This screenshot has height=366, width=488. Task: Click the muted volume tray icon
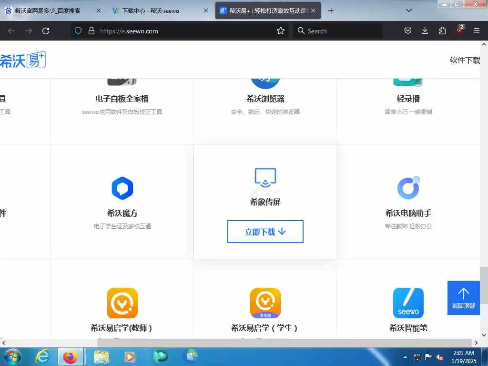(440, 357)
